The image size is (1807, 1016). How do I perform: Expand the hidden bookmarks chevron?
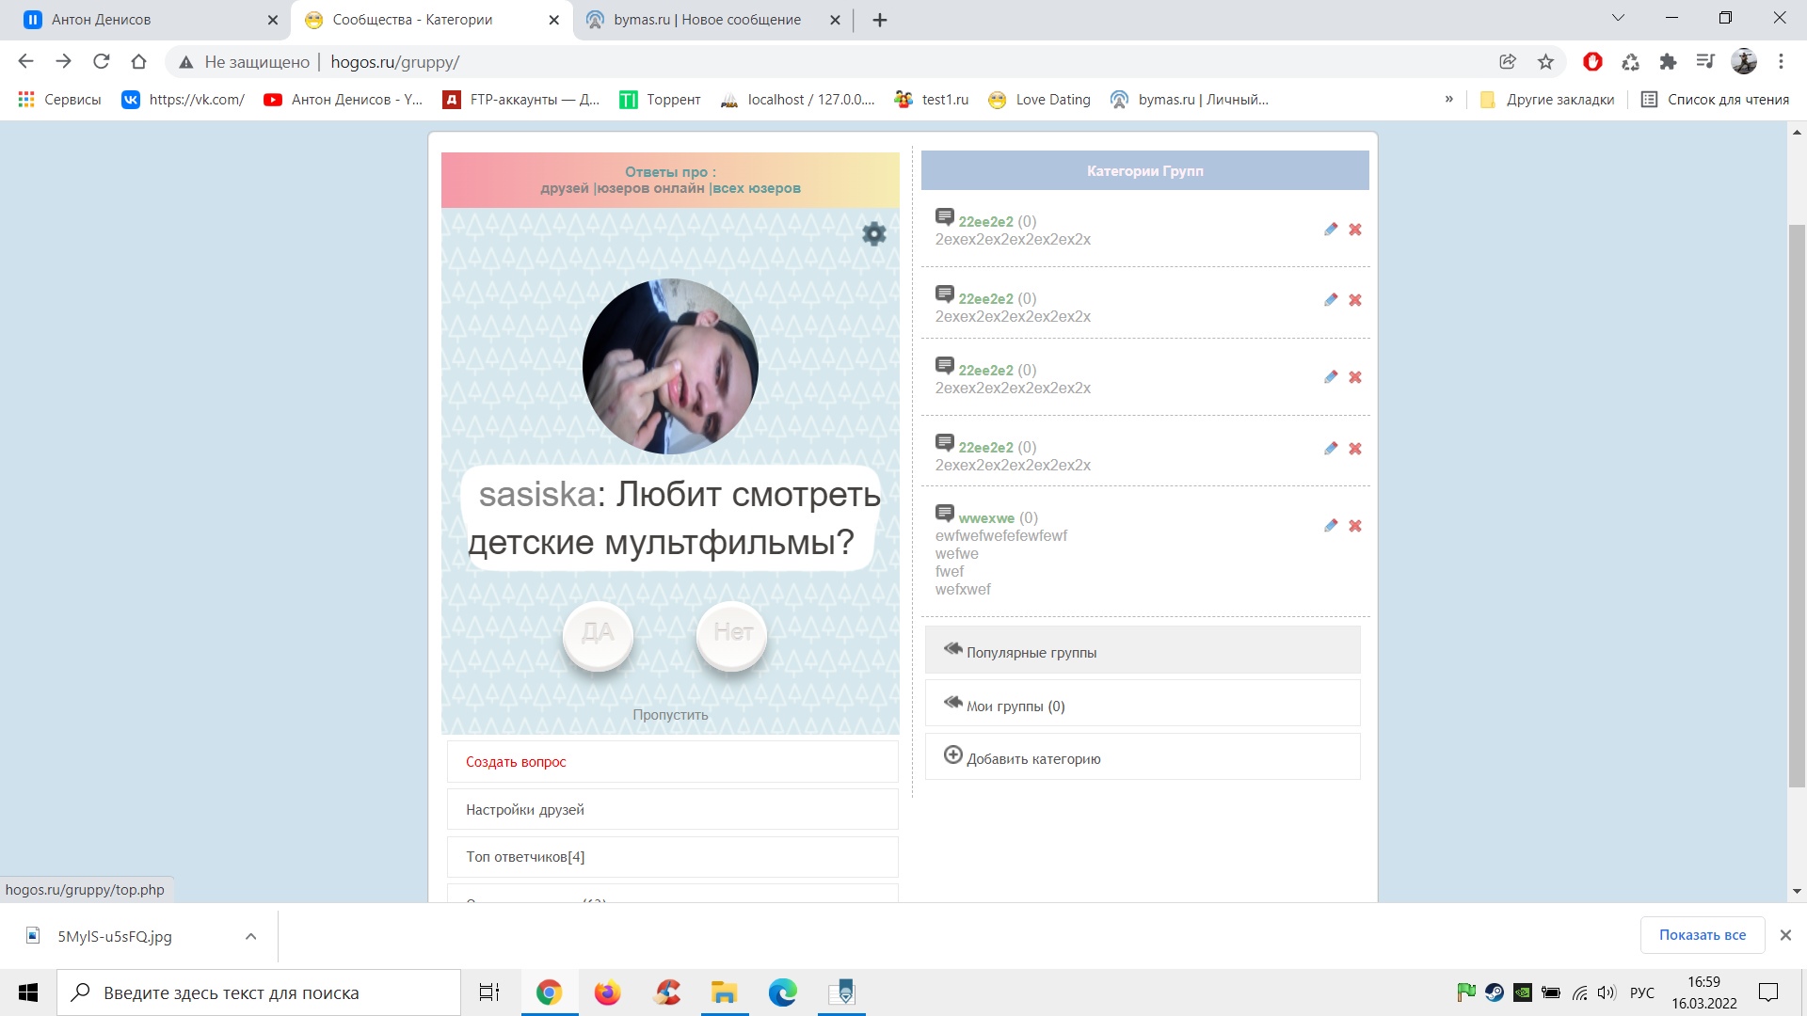point(1448,100)
